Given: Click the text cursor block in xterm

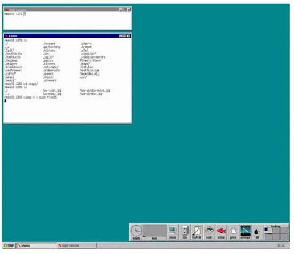Looking at the screenshot, I should (5, 101).
